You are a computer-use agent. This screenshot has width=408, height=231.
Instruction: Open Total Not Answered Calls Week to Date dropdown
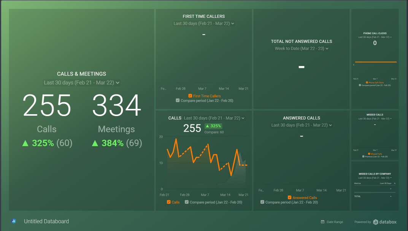tap(327, 49)
